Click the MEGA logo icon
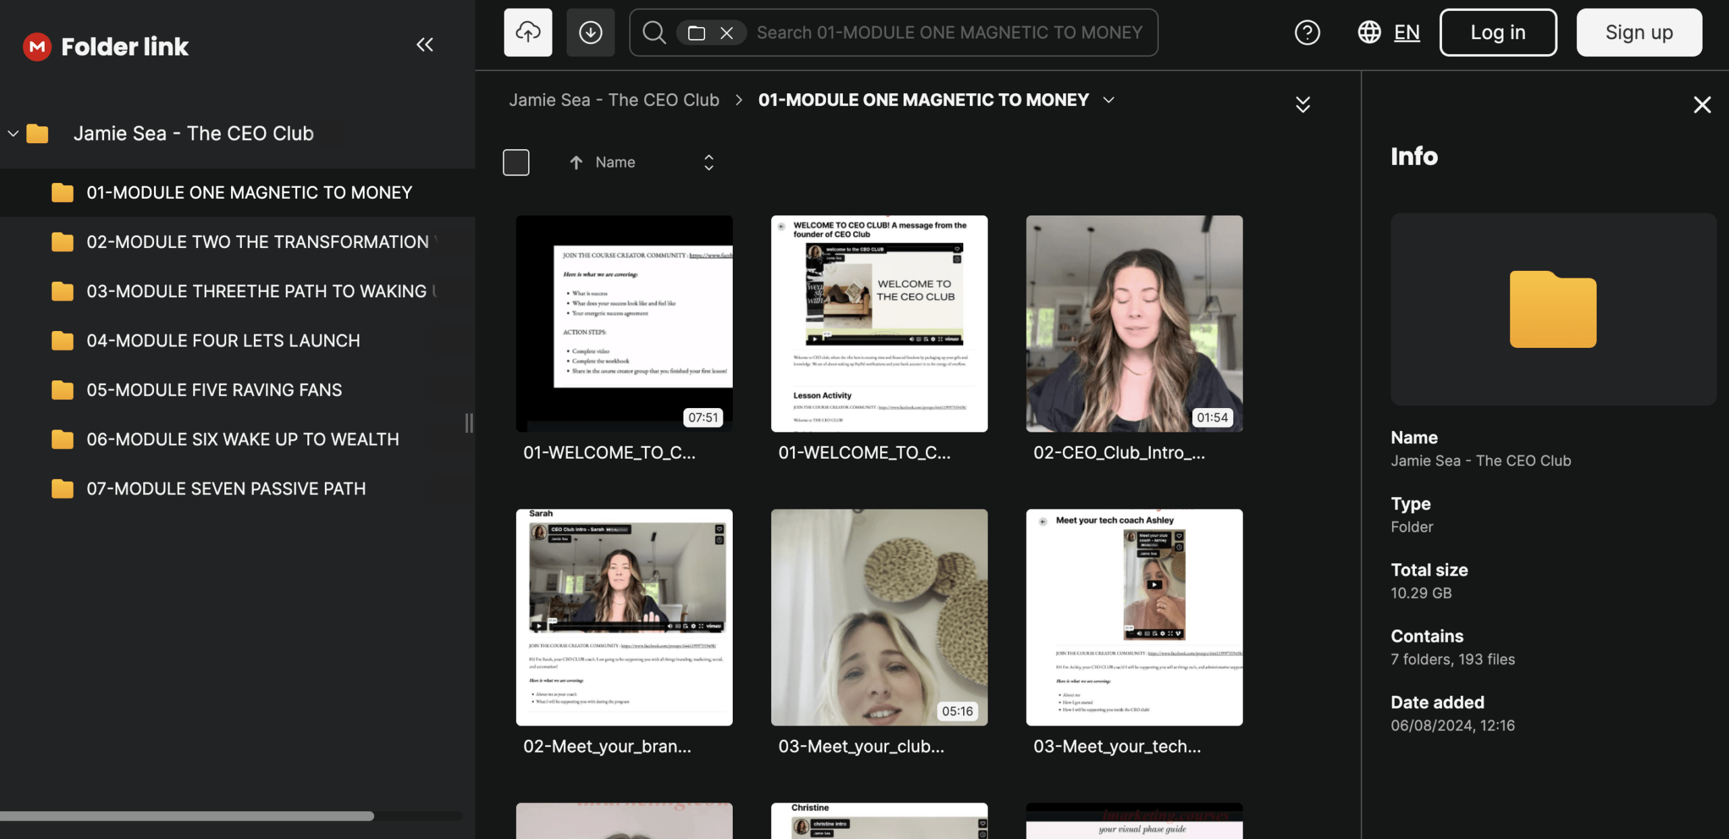Screen dimensions: 1729x839 [37, 46]
